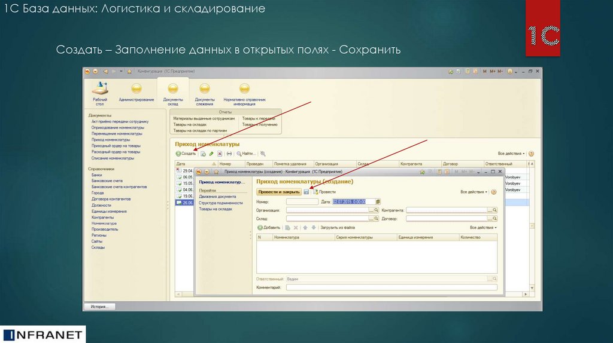The image size is (613, 343).
Task: Click the Номер input field
Action: [302, 202]
